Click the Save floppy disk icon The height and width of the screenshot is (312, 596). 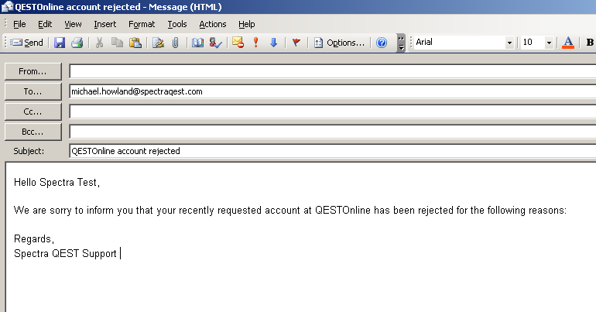60,43
